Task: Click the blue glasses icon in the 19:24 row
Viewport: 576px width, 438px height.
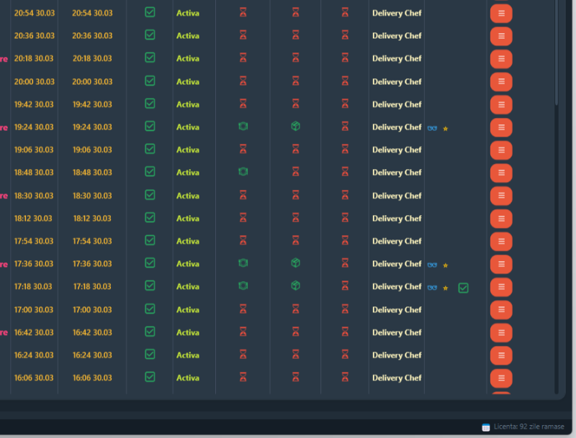Action: click(432, 127)
